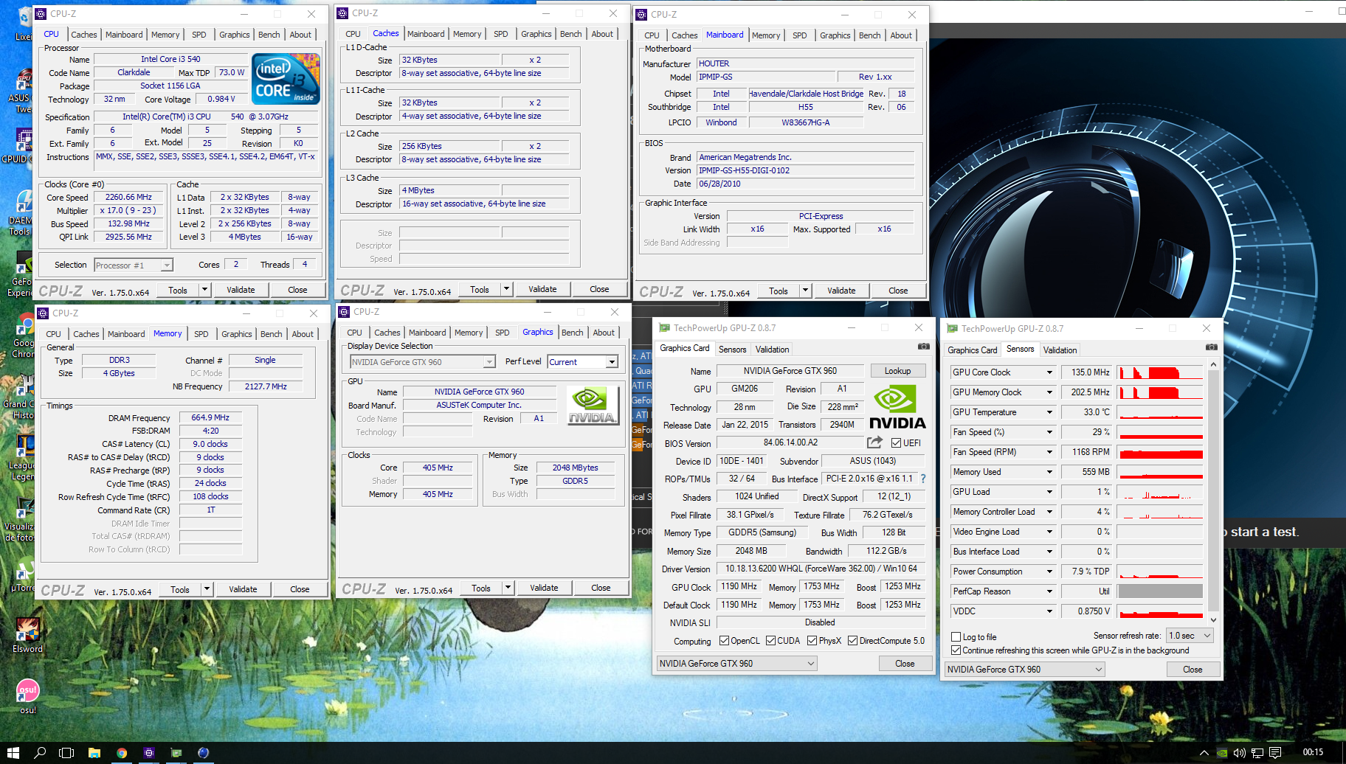Click the PerfCap Reason graph bar
Screen dimensions: 1346x764
(1159, 591)
